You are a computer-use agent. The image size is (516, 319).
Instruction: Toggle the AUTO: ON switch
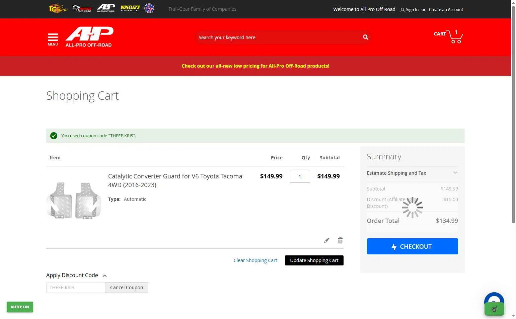click(20, 307)
